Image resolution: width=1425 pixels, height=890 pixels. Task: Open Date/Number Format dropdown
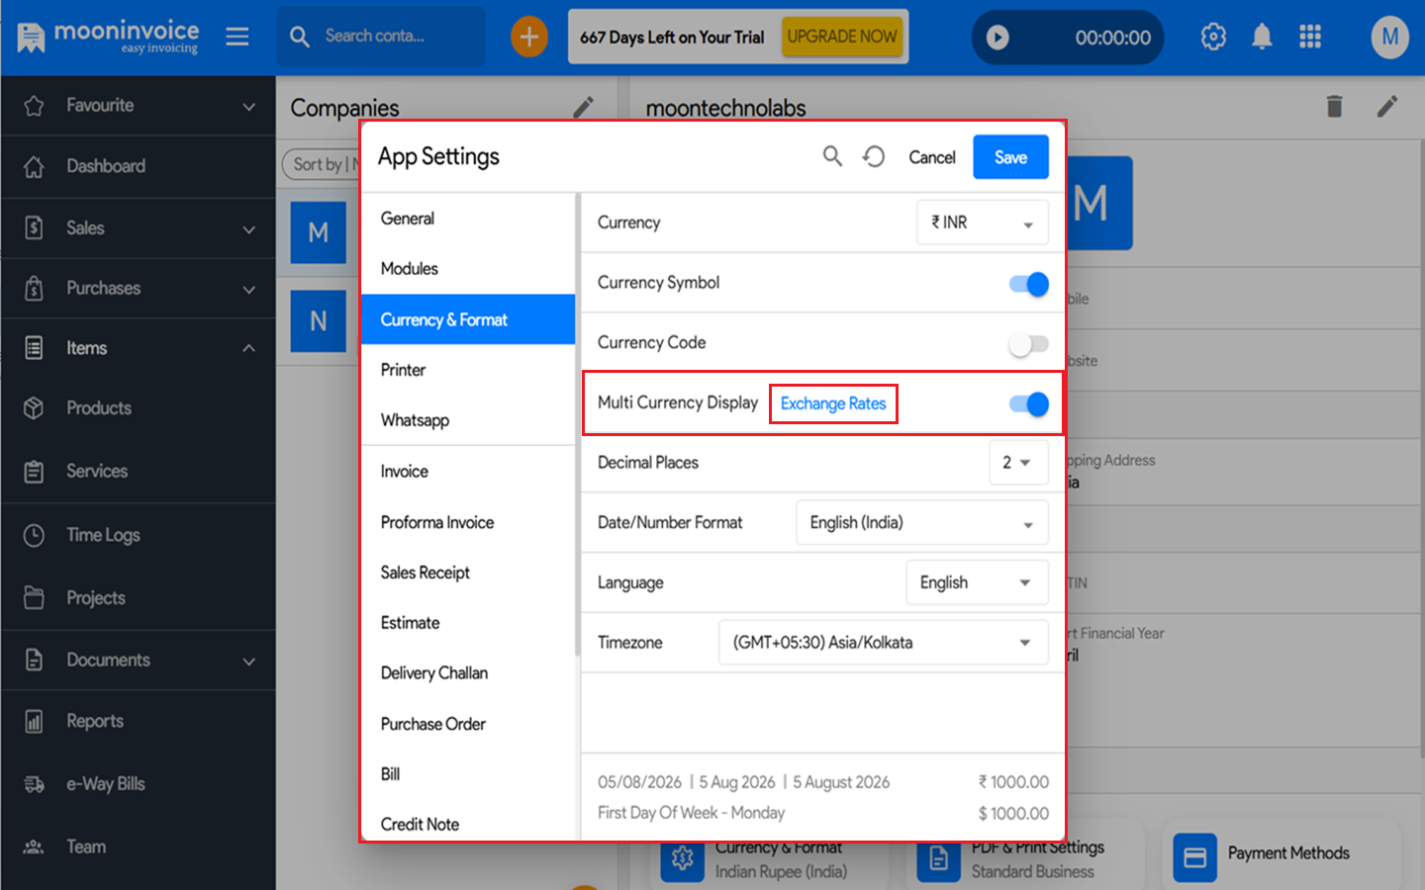tap(921, 522)
